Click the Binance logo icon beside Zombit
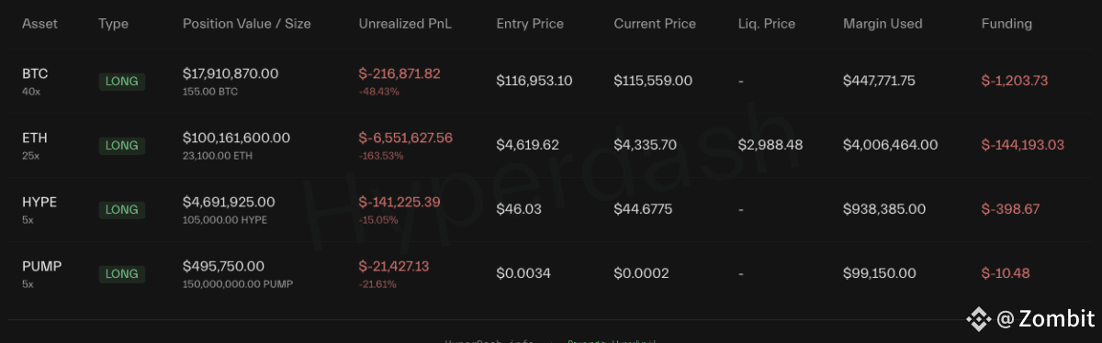Screen dimensions: 1102x343 point(977,318)
